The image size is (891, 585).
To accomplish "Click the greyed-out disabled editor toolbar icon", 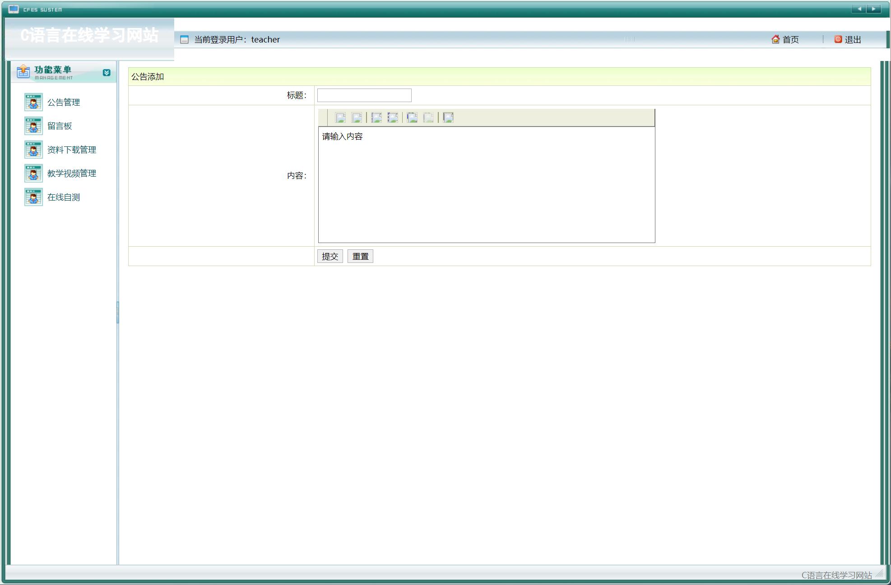I will [x=428, y=118].
